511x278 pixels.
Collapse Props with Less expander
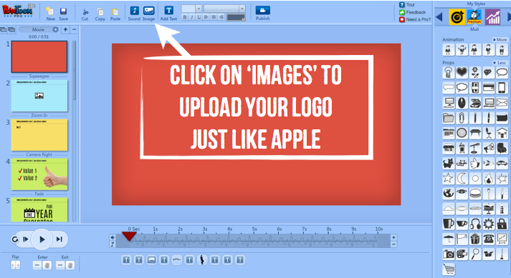(x=500, y=62)
